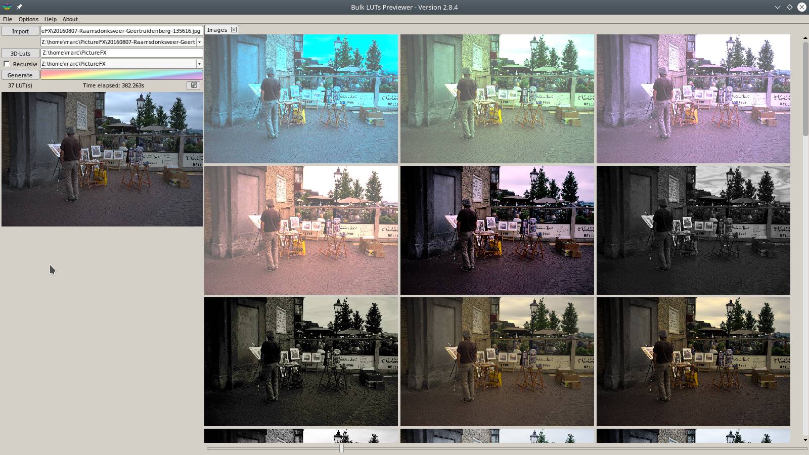Open the Help menu
Viewport: 809px width, 455px height.
pyautogui.click(x=50, y=19)
